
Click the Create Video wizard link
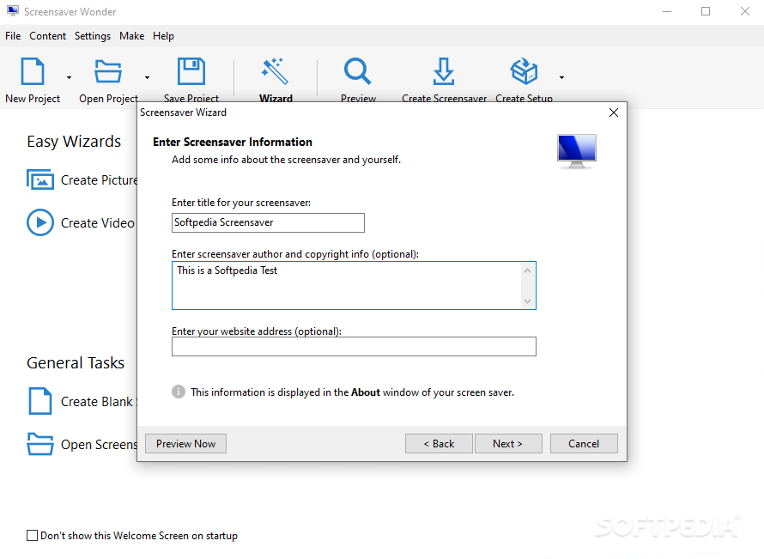(98, 222)
